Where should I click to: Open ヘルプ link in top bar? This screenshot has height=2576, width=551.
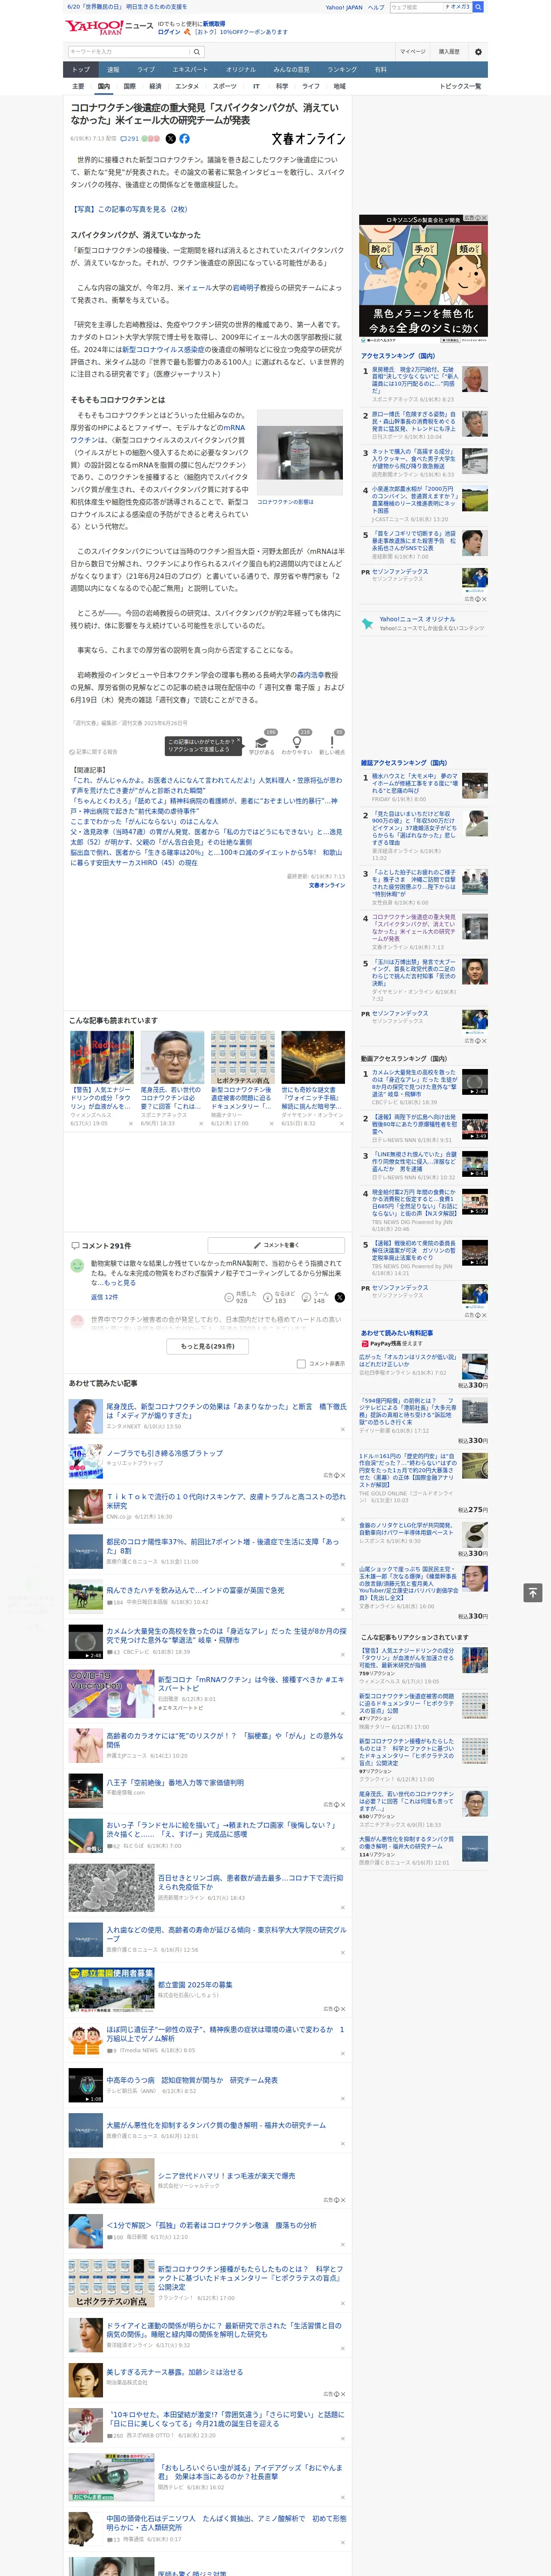pyautogui.click(x=376, y=7)
